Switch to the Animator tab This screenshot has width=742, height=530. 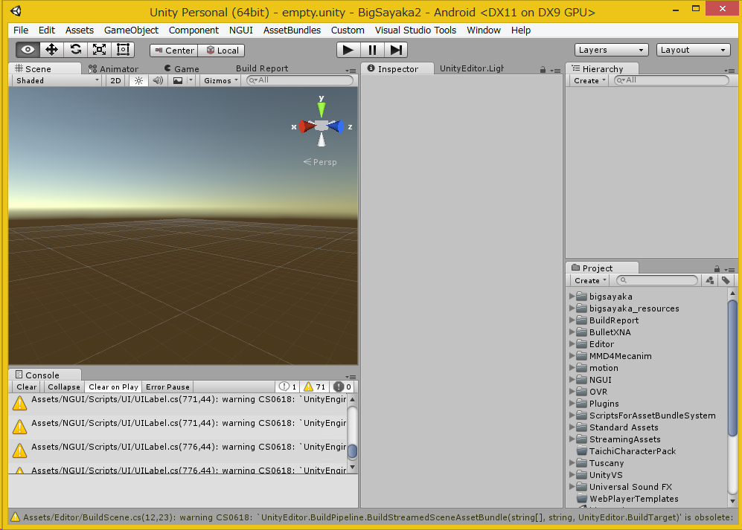click(x=114, y=69)
